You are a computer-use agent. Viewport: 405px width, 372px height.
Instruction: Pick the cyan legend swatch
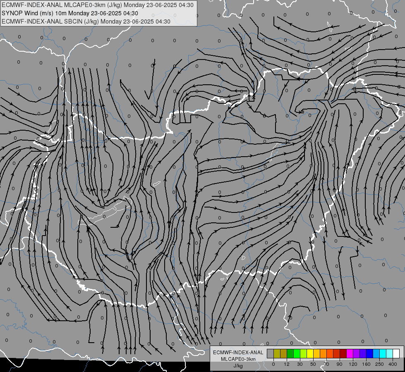click(x=383, y=353)
